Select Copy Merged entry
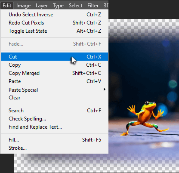This screenshot has height=173, width=179. (55, 73)
